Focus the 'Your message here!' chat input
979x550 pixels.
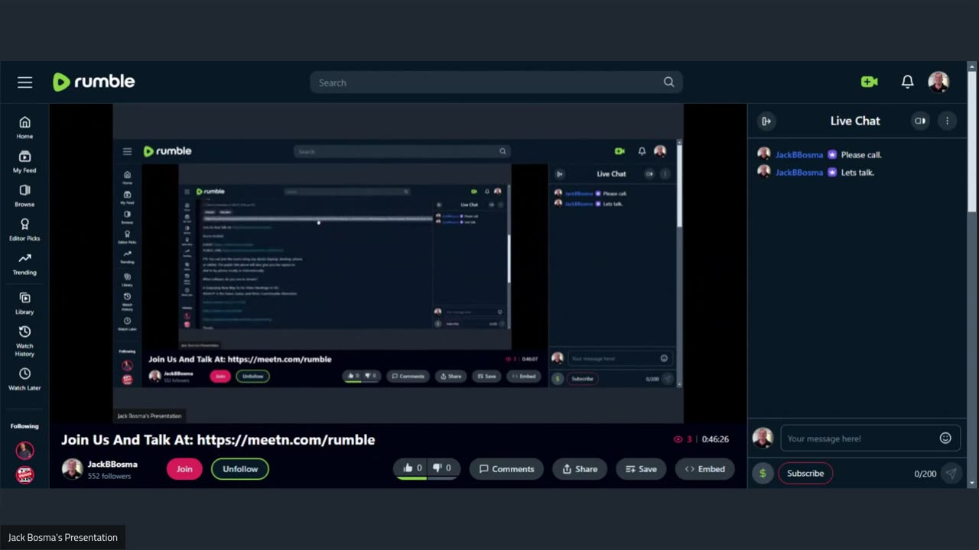[x=870, y=438]
